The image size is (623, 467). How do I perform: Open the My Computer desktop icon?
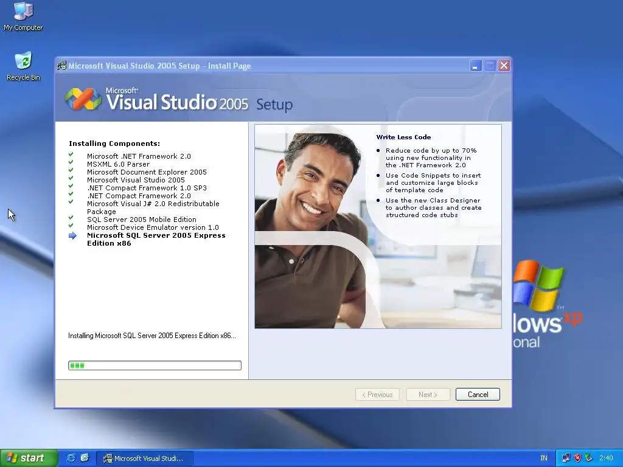pos(23,16)
